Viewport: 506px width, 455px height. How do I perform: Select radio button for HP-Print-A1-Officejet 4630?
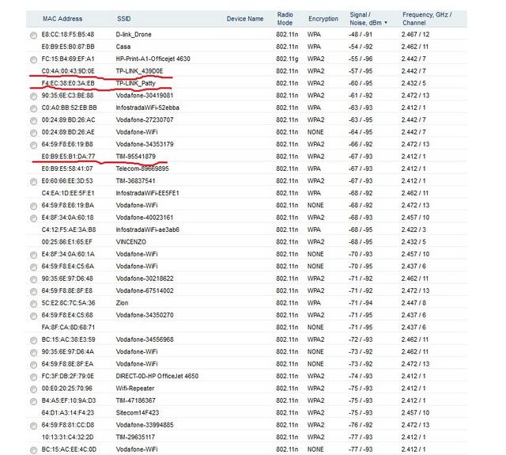coord(33,59)
